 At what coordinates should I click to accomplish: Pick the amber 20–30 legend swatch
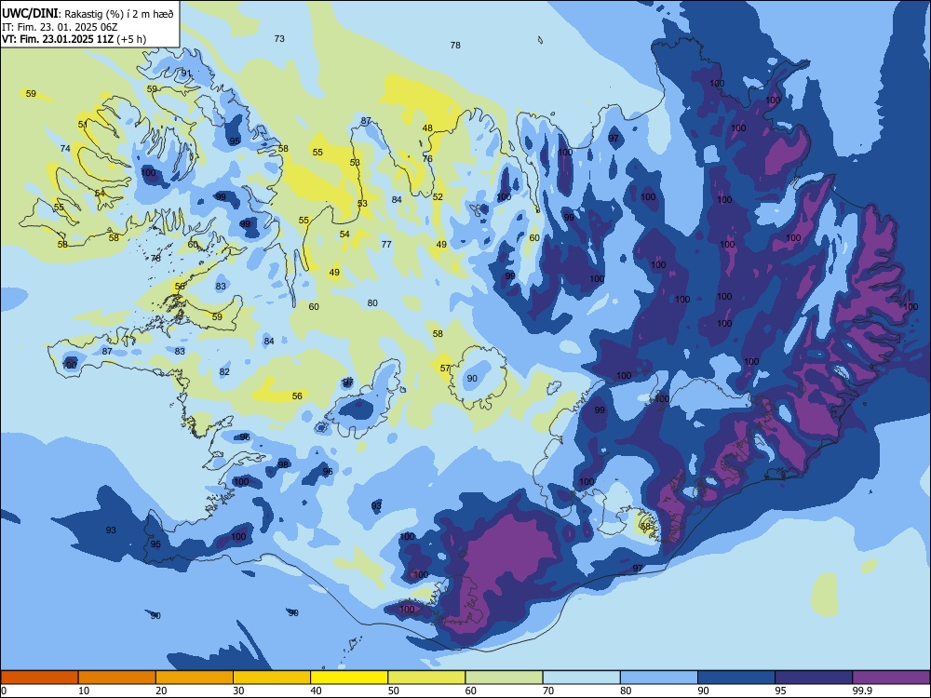pyautogui.click(x=195, y=678)
